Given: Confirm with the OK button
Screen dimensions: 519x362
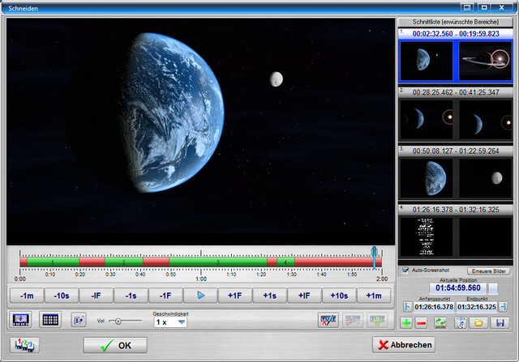Looking at the screenshot, I should coord(115,346).
